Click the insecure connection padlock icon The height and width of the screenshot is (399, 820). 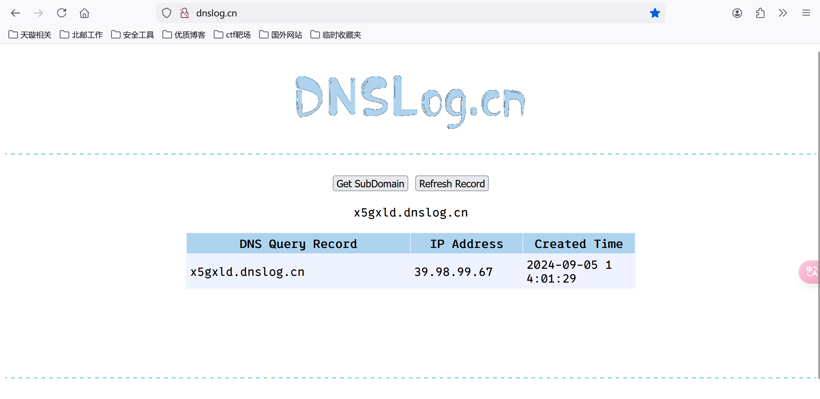coord(185,13)
